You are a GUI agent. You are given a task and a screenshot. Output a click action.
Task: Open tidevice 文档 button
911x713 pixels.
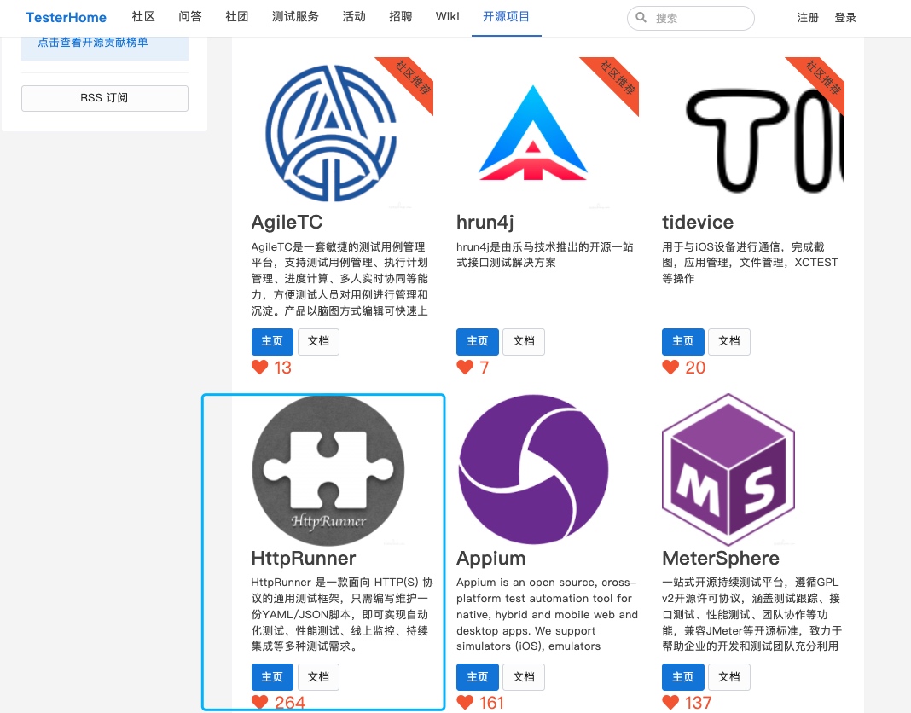pos(729,342)
